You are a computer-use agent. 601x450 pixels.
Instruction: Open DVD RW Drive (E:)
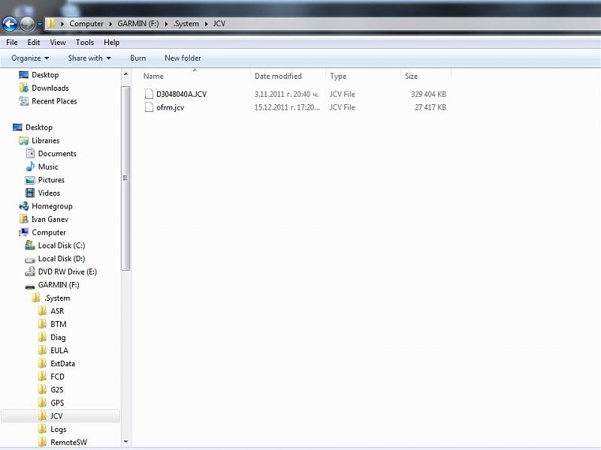68,271
